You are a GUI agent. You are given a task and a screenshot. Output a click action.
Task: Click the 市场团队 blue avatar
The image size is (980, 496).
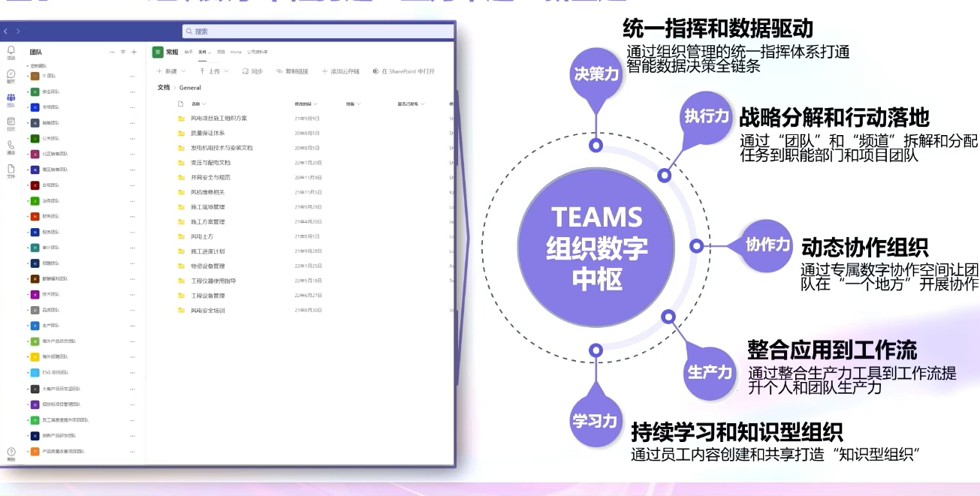coord(35,107)
